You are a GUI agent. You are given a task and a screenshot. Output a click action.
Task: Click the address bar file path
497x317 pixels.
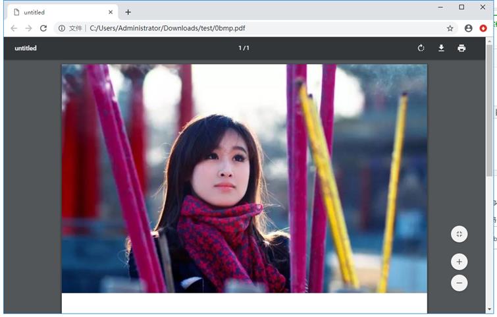(x=167, y=28)
